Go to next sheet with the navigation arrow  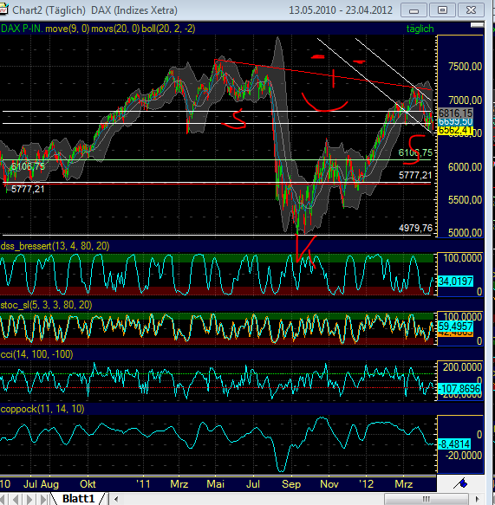pyautogui.click(x=29, y=499)
